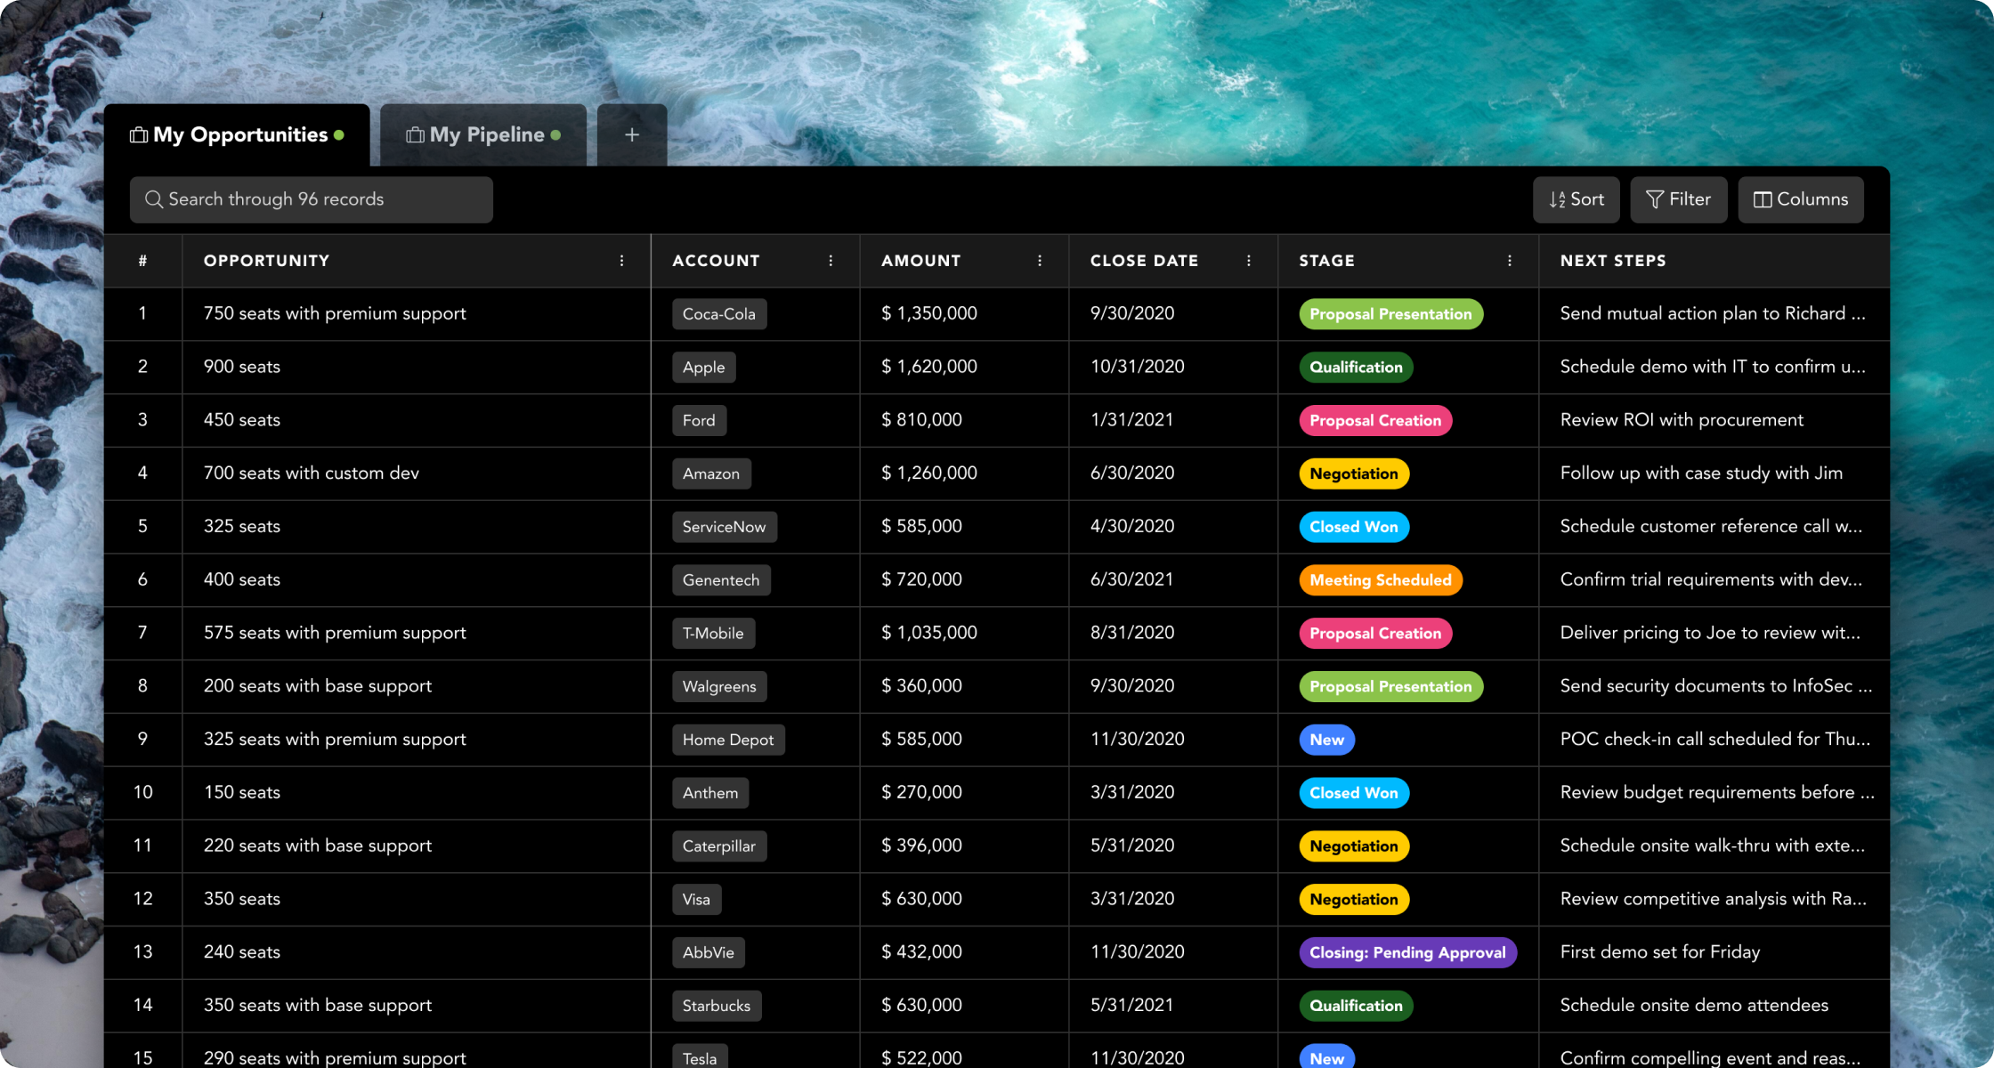The image size is (1994, 1068).
Task: Click the plus icon to add tab
Action: tap(631, 135)
